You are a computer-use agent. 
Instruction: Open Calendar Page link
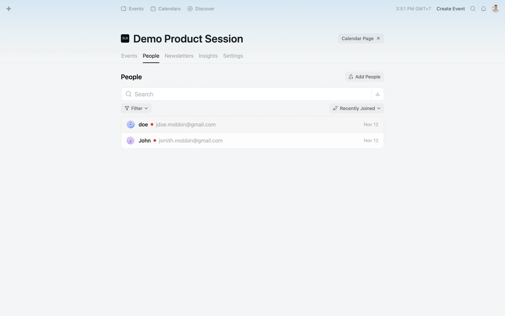[361, 38]
